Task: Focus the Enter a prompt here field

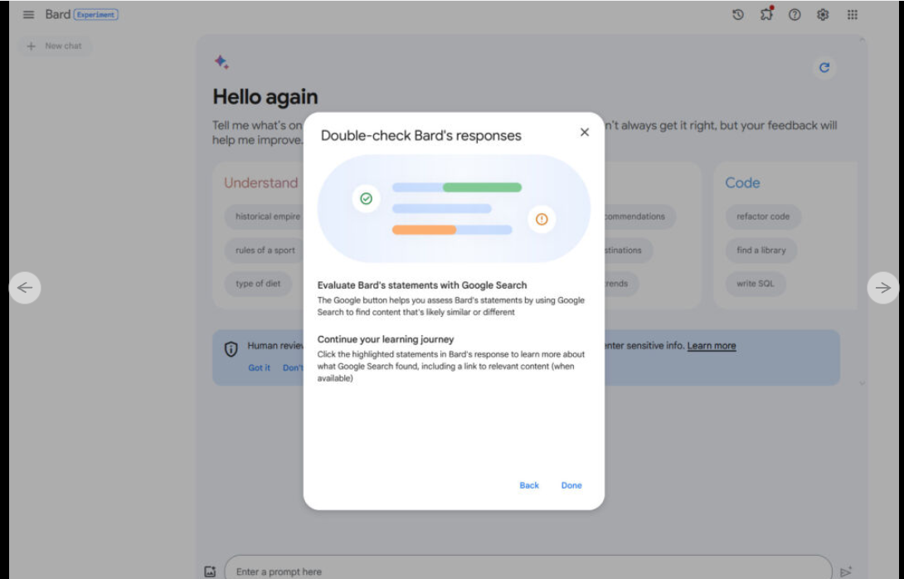Action: pyautogui.click(x=528, y=568)
